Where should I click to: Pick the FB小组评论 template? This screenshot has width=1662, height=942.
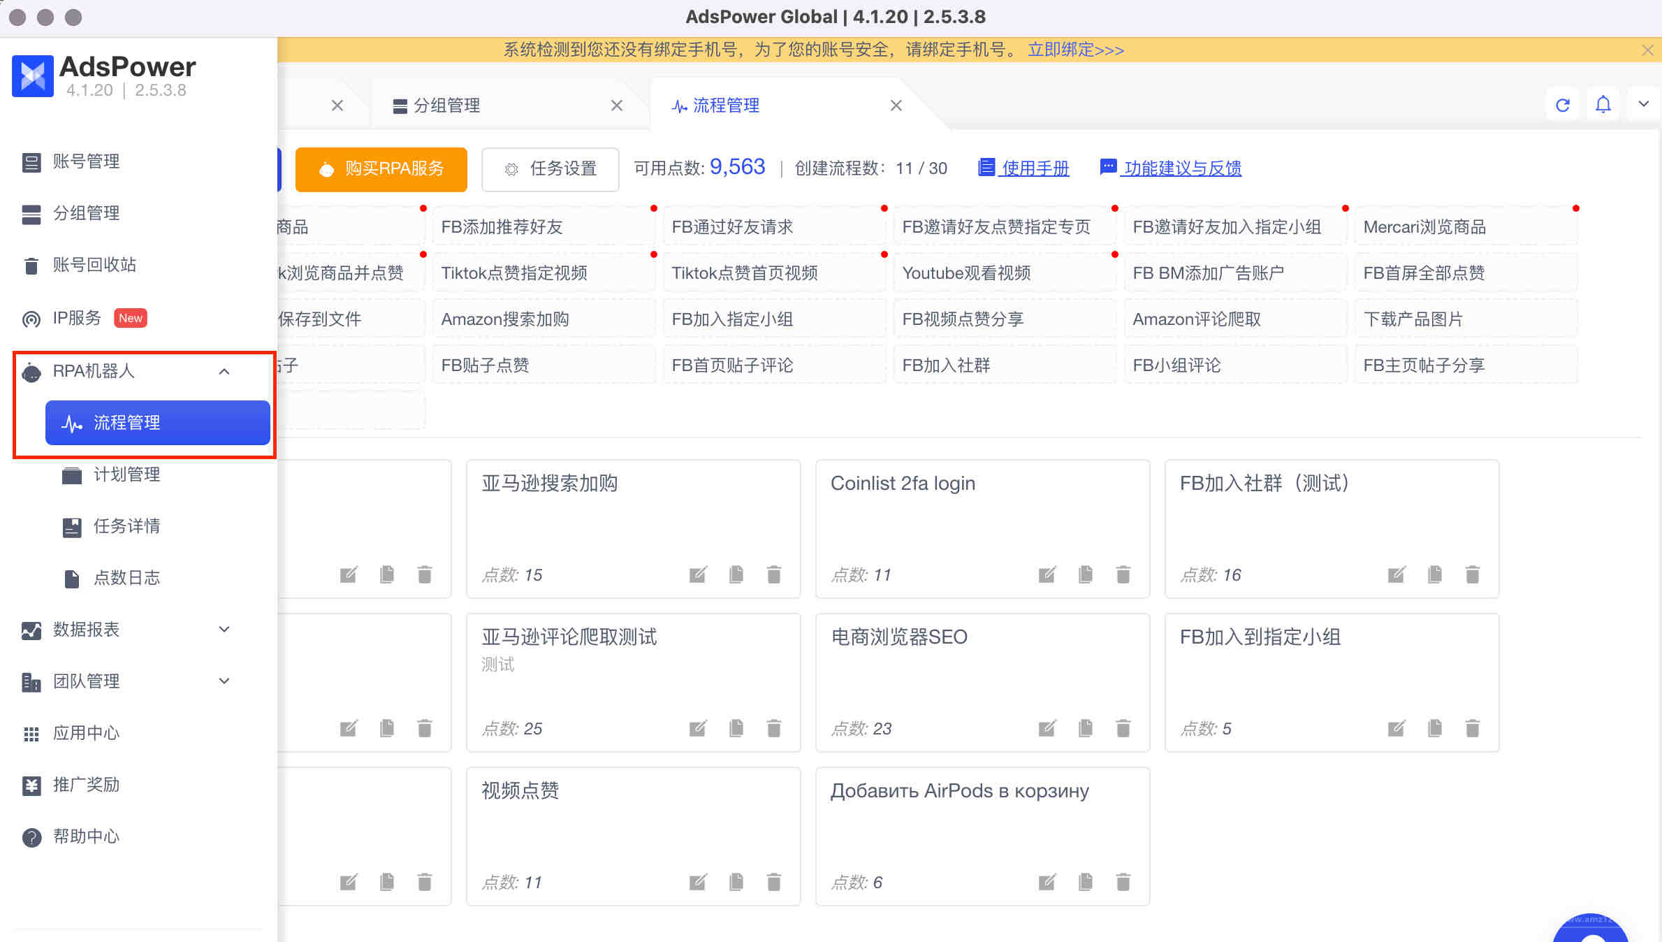pos(1235,365)
